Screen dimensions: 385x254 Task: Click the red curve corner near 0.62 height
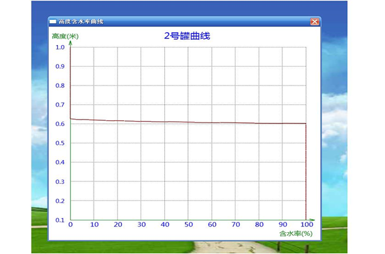tap(71, 119)
